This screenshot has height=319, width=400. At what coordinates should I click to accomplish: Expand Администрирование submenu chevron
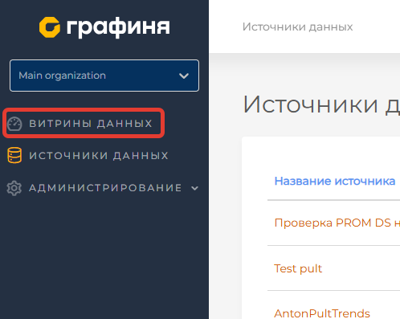195,188
